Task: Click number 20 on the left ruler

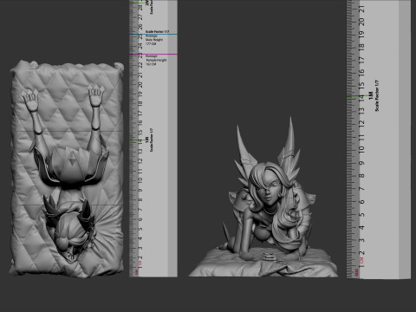Action: point(140,85)
